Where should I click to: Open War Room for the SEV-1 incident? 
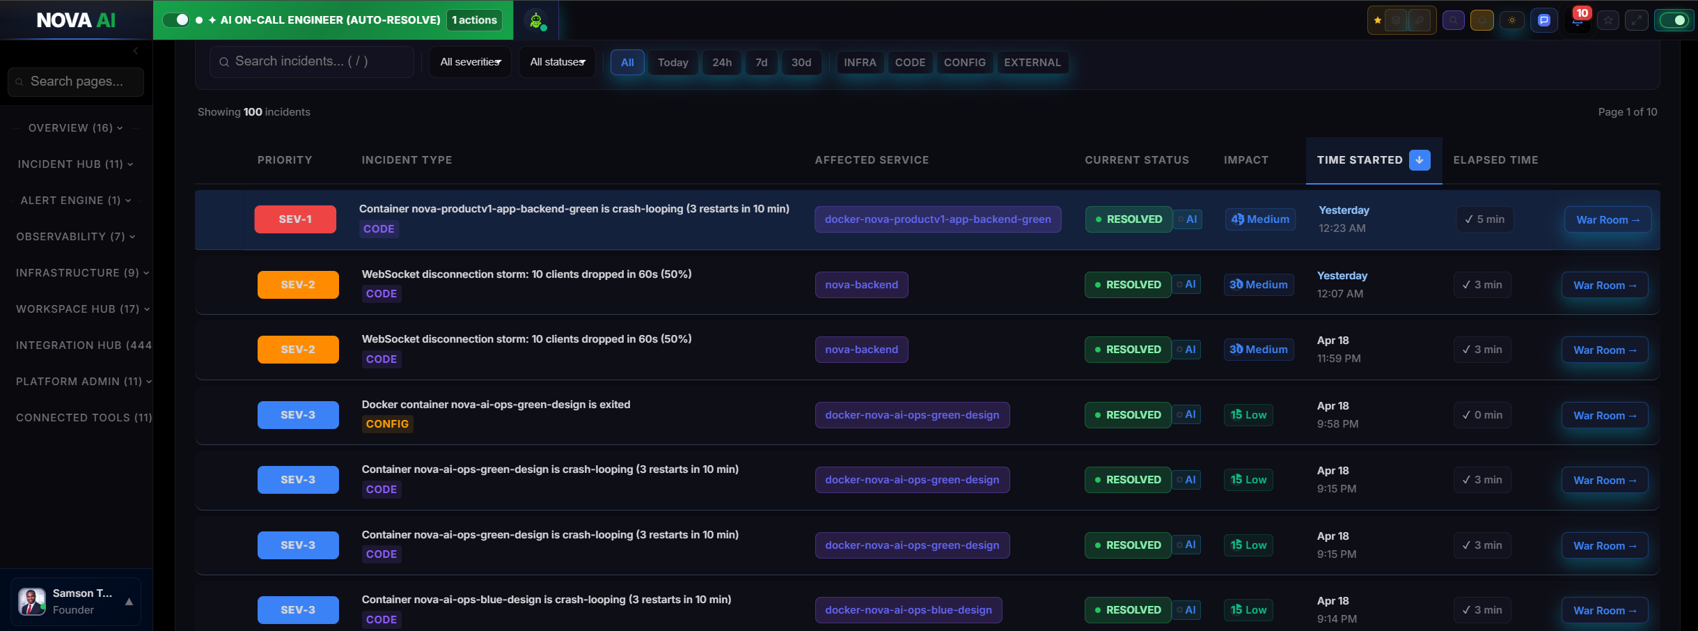tap(1607, 219)
